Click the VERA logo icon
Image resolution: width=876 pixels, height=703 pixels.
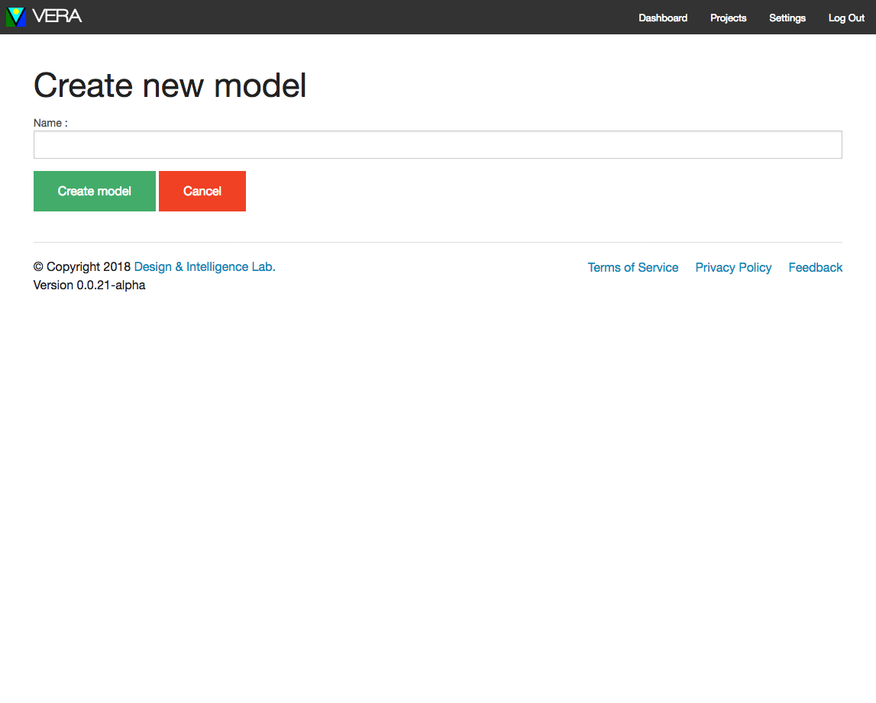(x=16, y=17)
